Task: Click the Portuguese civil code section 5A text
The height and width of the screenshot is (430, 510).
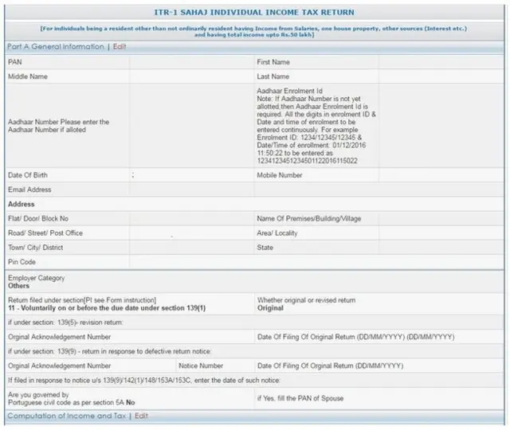Action: point(71,398)
